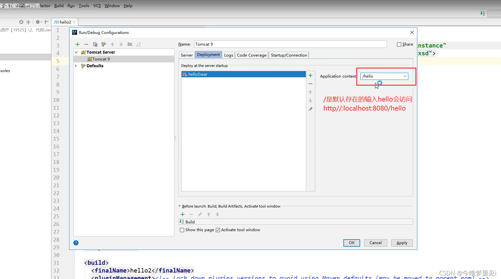Remove hello2:war artifact with red minus
The width and height of the screenshot is (501, 279).
point(310,84)
